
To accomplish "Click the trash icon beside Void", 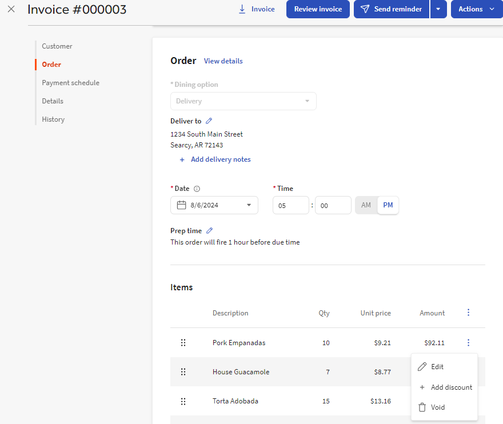I will click(x=423, y=407).
